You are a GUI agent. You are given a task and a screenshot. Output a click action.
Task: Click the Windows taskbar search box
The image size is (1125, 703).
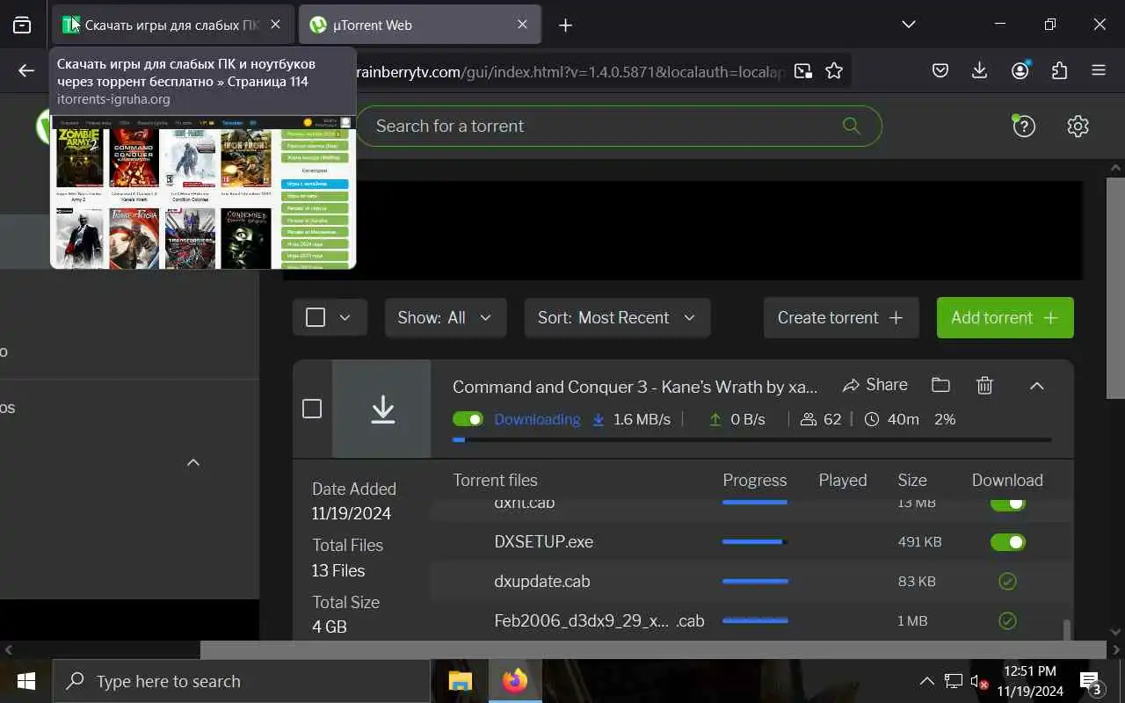pyautogui.click(x=242, y=681)
